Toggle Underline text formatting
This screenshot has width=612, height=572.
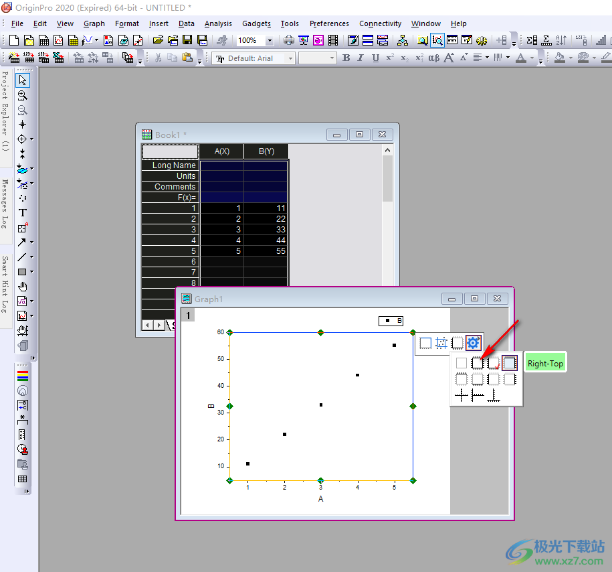point(375,58)
